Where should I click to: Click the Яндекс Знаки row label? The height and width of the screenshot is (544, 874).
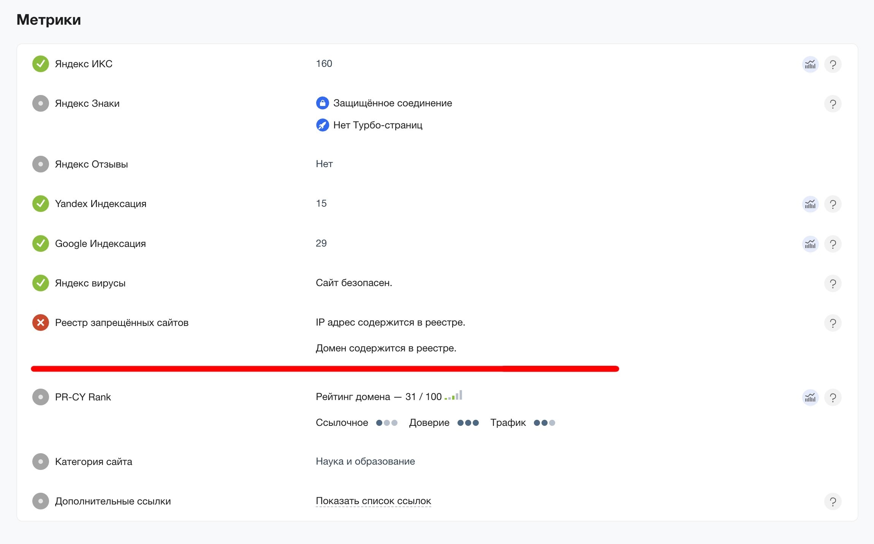(x=87, y=103)
